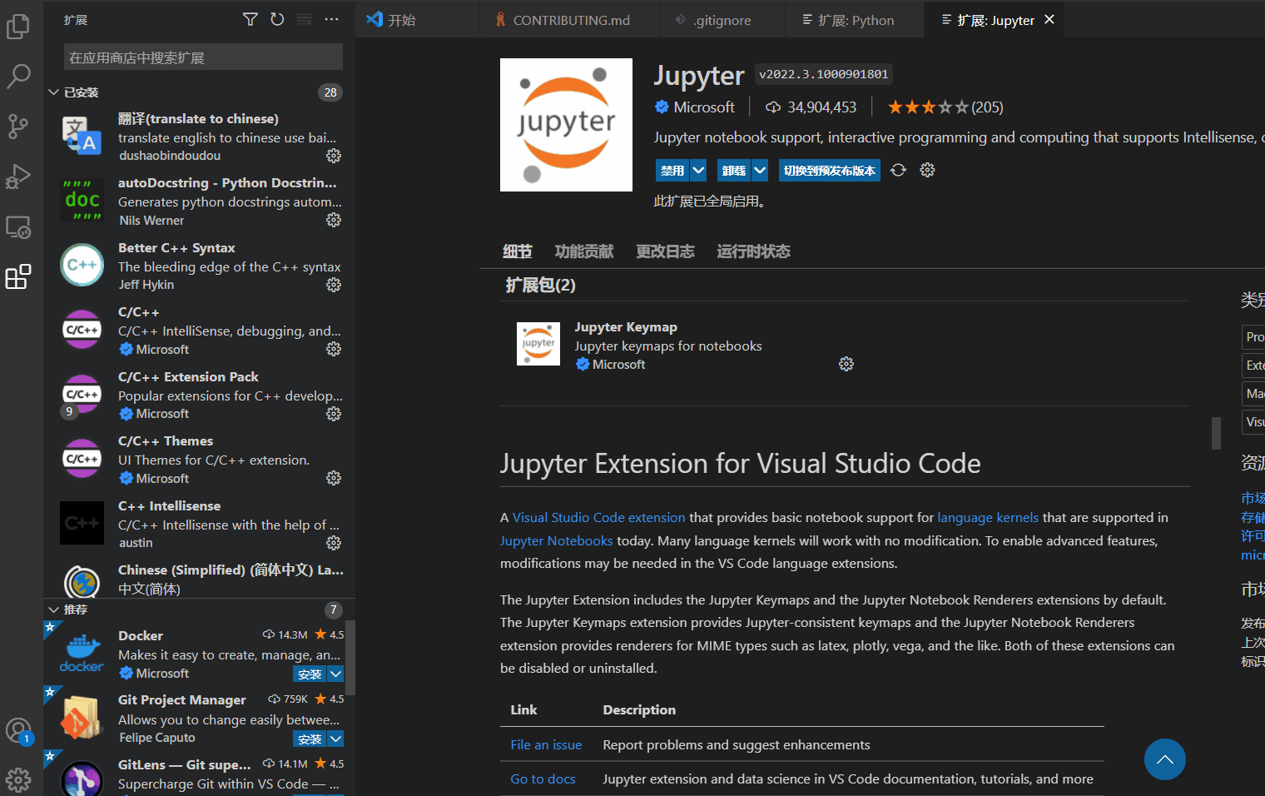1265x796 pixels.
Task: Open the Search view in activity bar
Action: [x=18, y=76]
